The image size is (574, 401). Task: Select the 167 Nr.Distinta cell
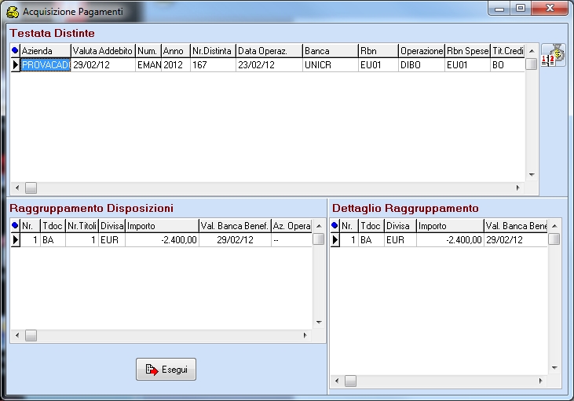[x=213, y=65]
